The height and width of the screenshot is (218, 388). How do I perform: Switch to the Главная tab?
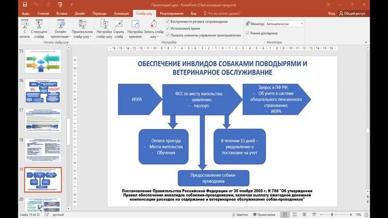click(43, 13)
